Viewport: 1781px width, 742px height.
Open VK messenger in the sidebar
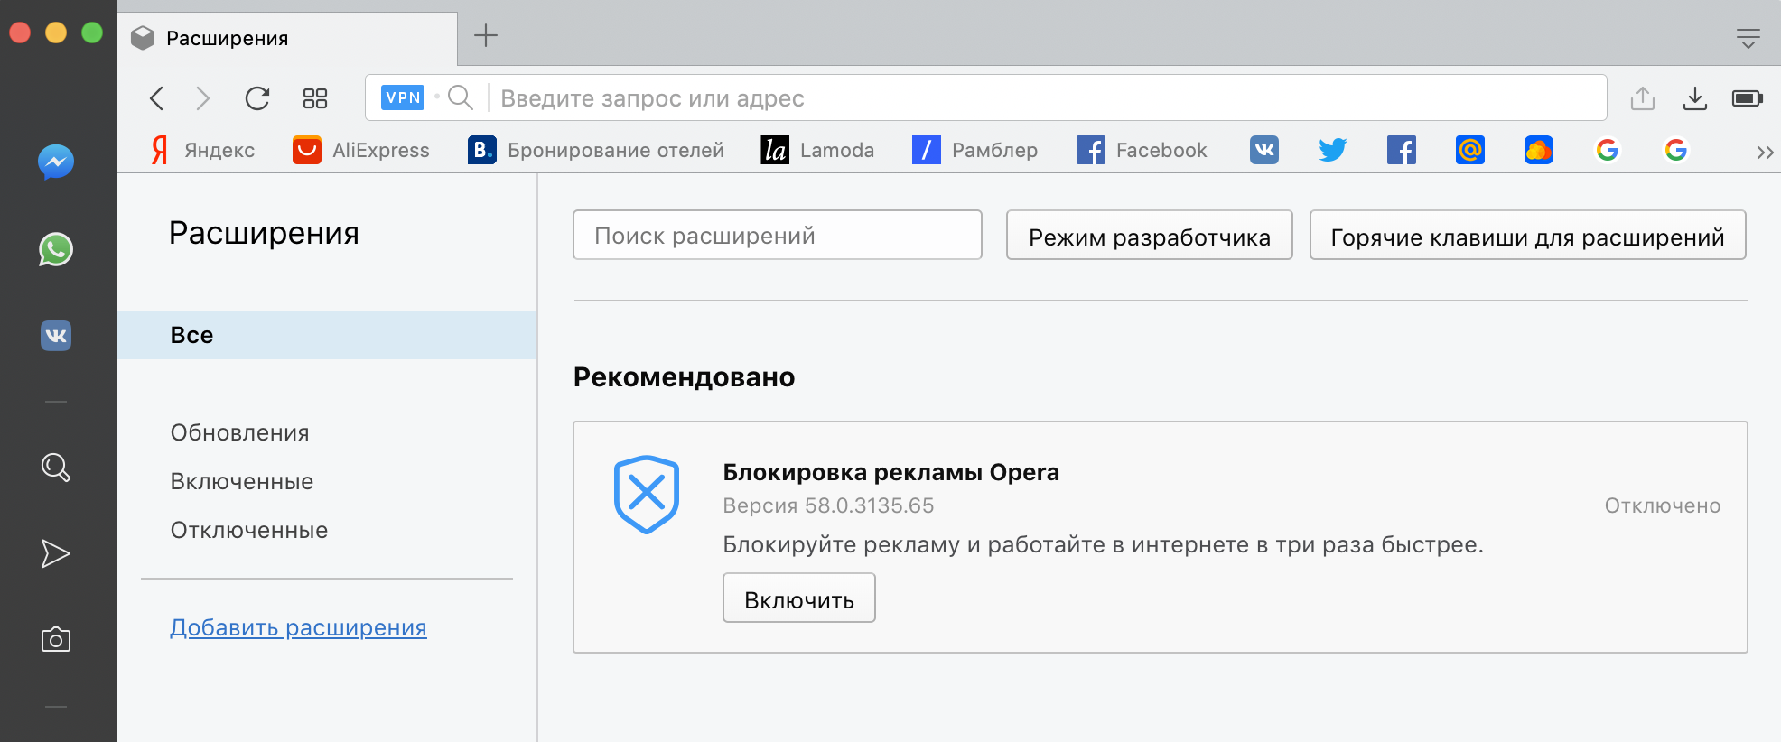pyautogui.click(x=55, y=336)
